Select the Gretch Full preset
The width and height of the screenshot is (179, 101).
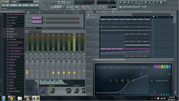(x=13, y=34)
